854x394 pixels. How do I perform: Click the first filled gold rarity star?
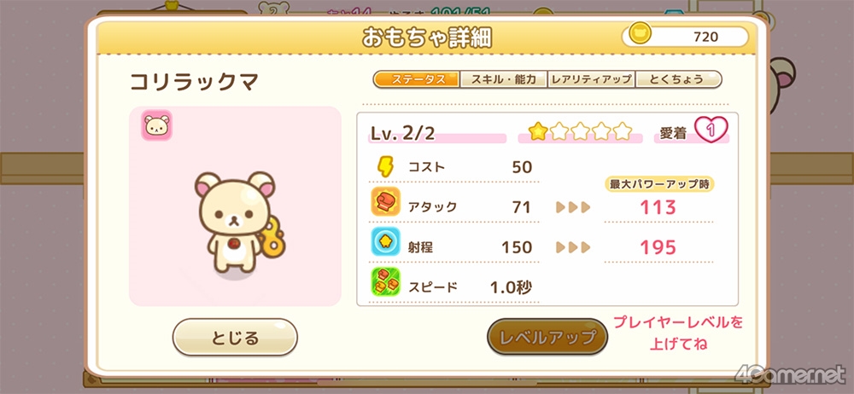[x=537, y=131]
